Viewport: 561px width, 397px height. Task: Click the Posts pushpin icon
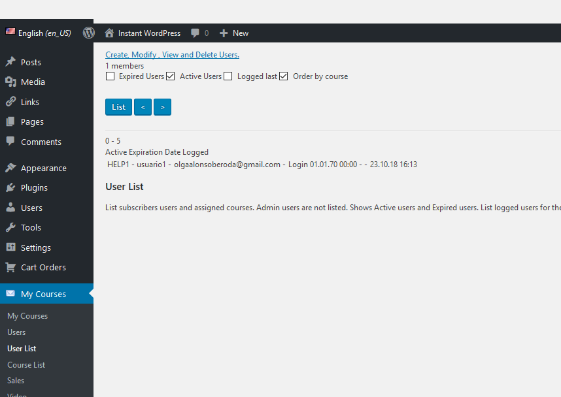10,61
